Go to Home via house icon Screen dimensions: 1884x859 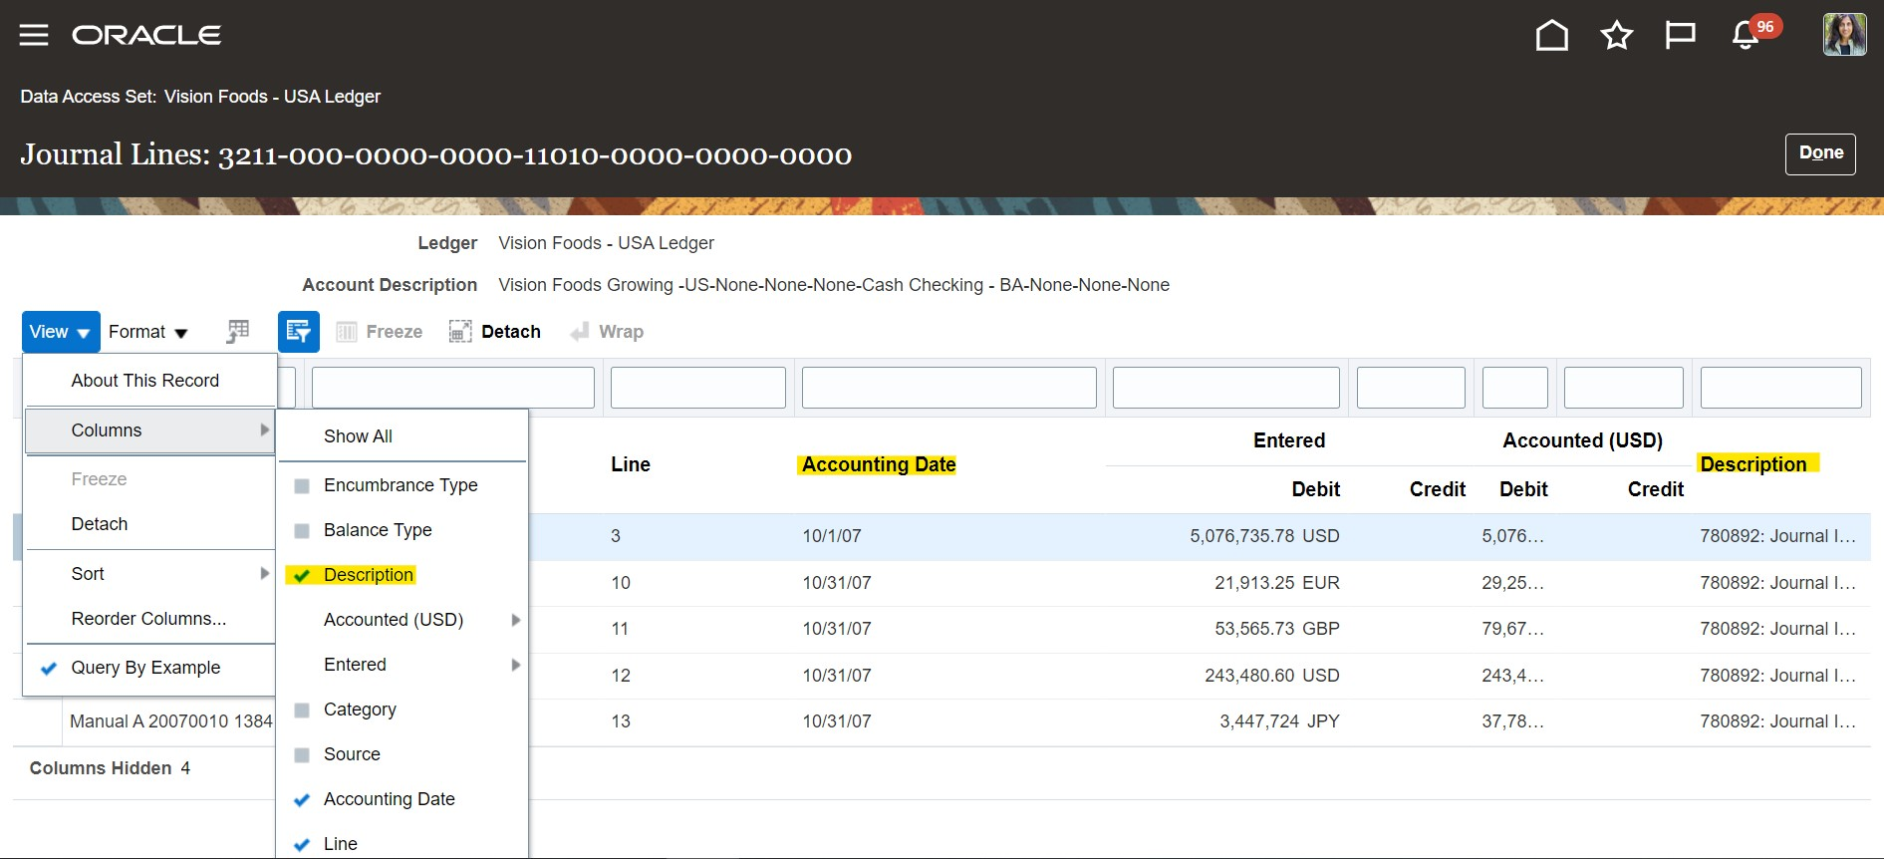[x=1551, y=35]
